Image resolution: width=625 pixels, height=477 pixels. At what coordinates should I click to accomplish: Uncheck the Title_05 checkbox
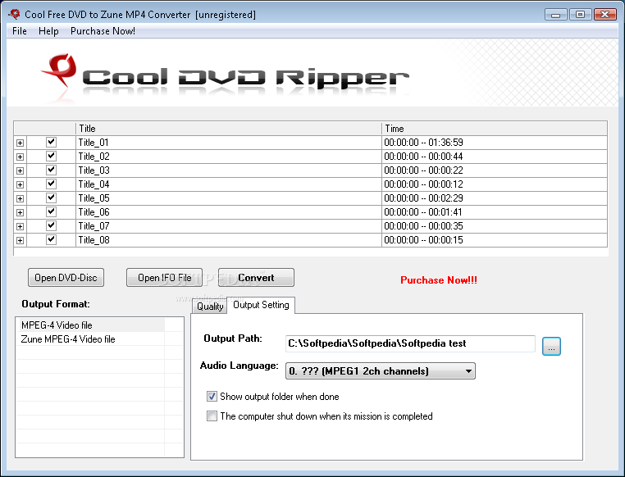point(51,198)
